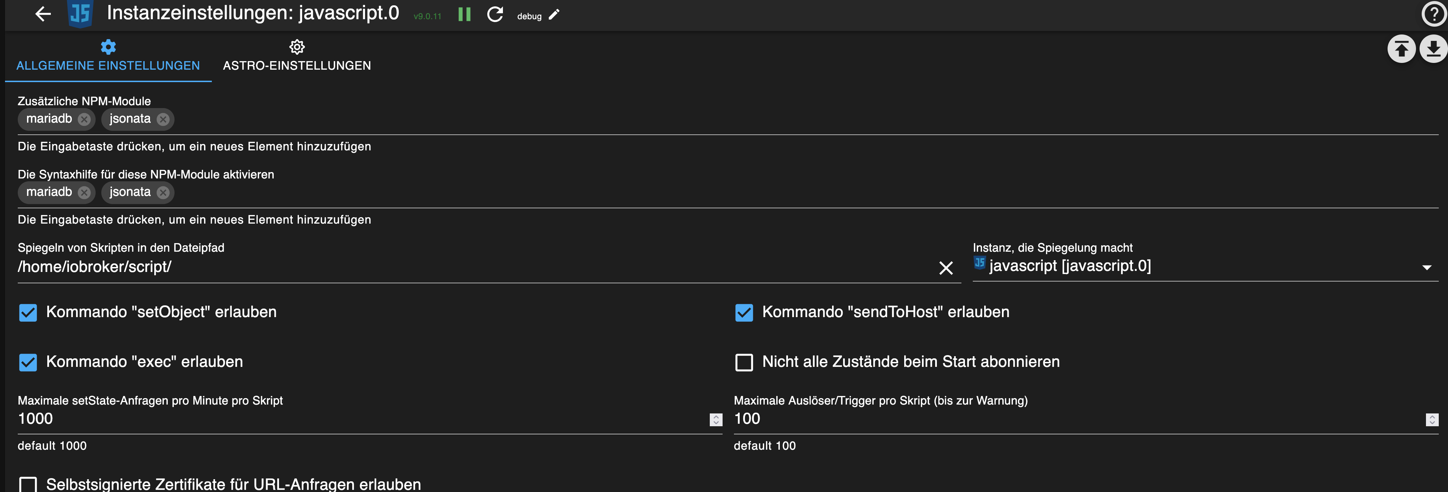
Task: Expand the mirroring instance dropdown
Action: (1426, 268)
